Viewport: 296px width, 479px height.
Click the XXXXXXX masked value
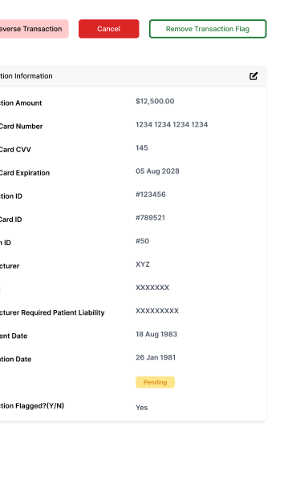[152, 288]
